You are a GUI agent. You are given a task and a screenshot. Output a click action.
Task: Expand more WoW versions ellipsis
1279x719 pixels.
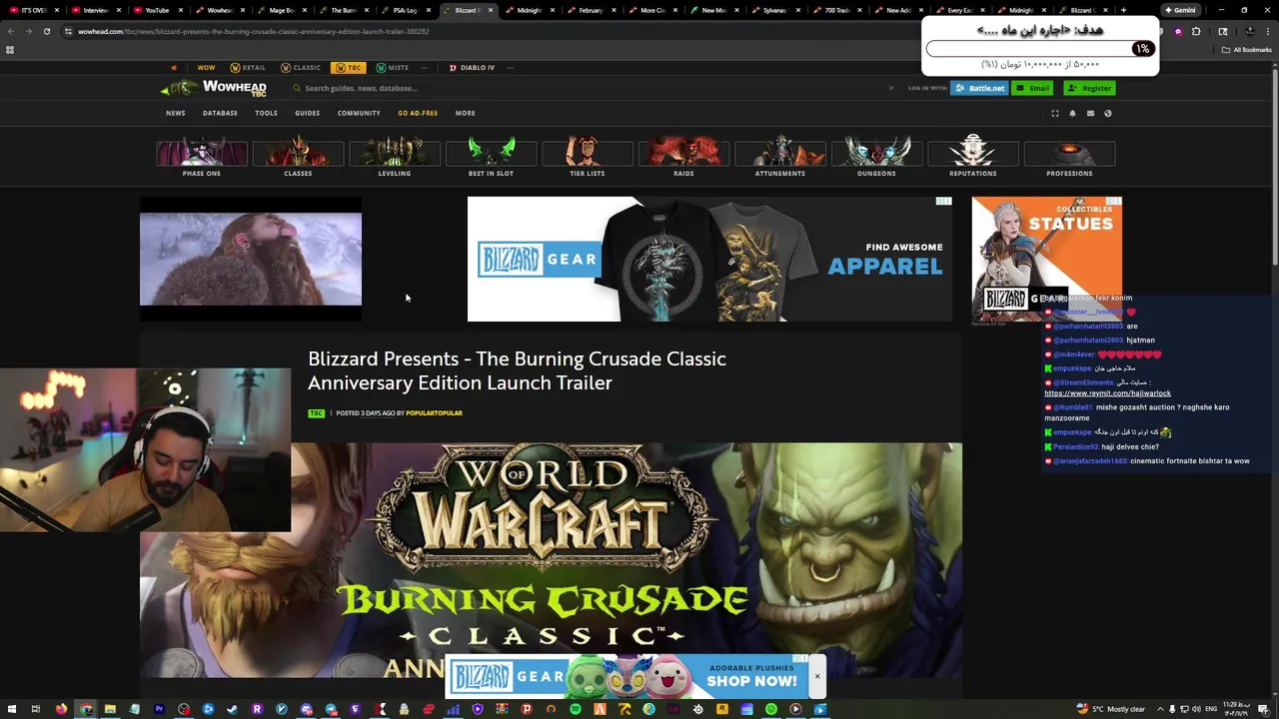coord(425,68)
